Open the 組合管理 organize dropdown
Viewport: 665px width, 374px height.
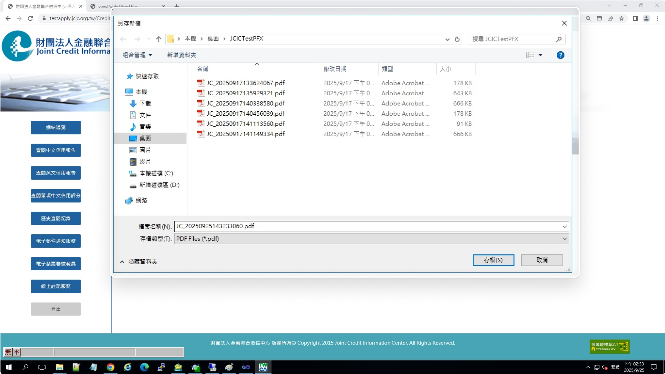137,55
